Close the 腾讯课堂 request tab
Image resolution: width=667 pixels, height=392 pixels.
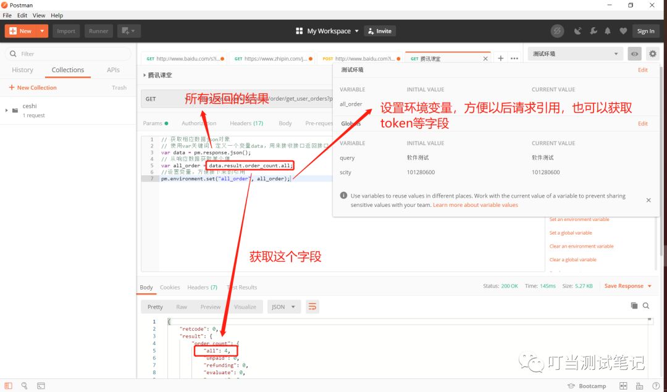coord(485,59)
